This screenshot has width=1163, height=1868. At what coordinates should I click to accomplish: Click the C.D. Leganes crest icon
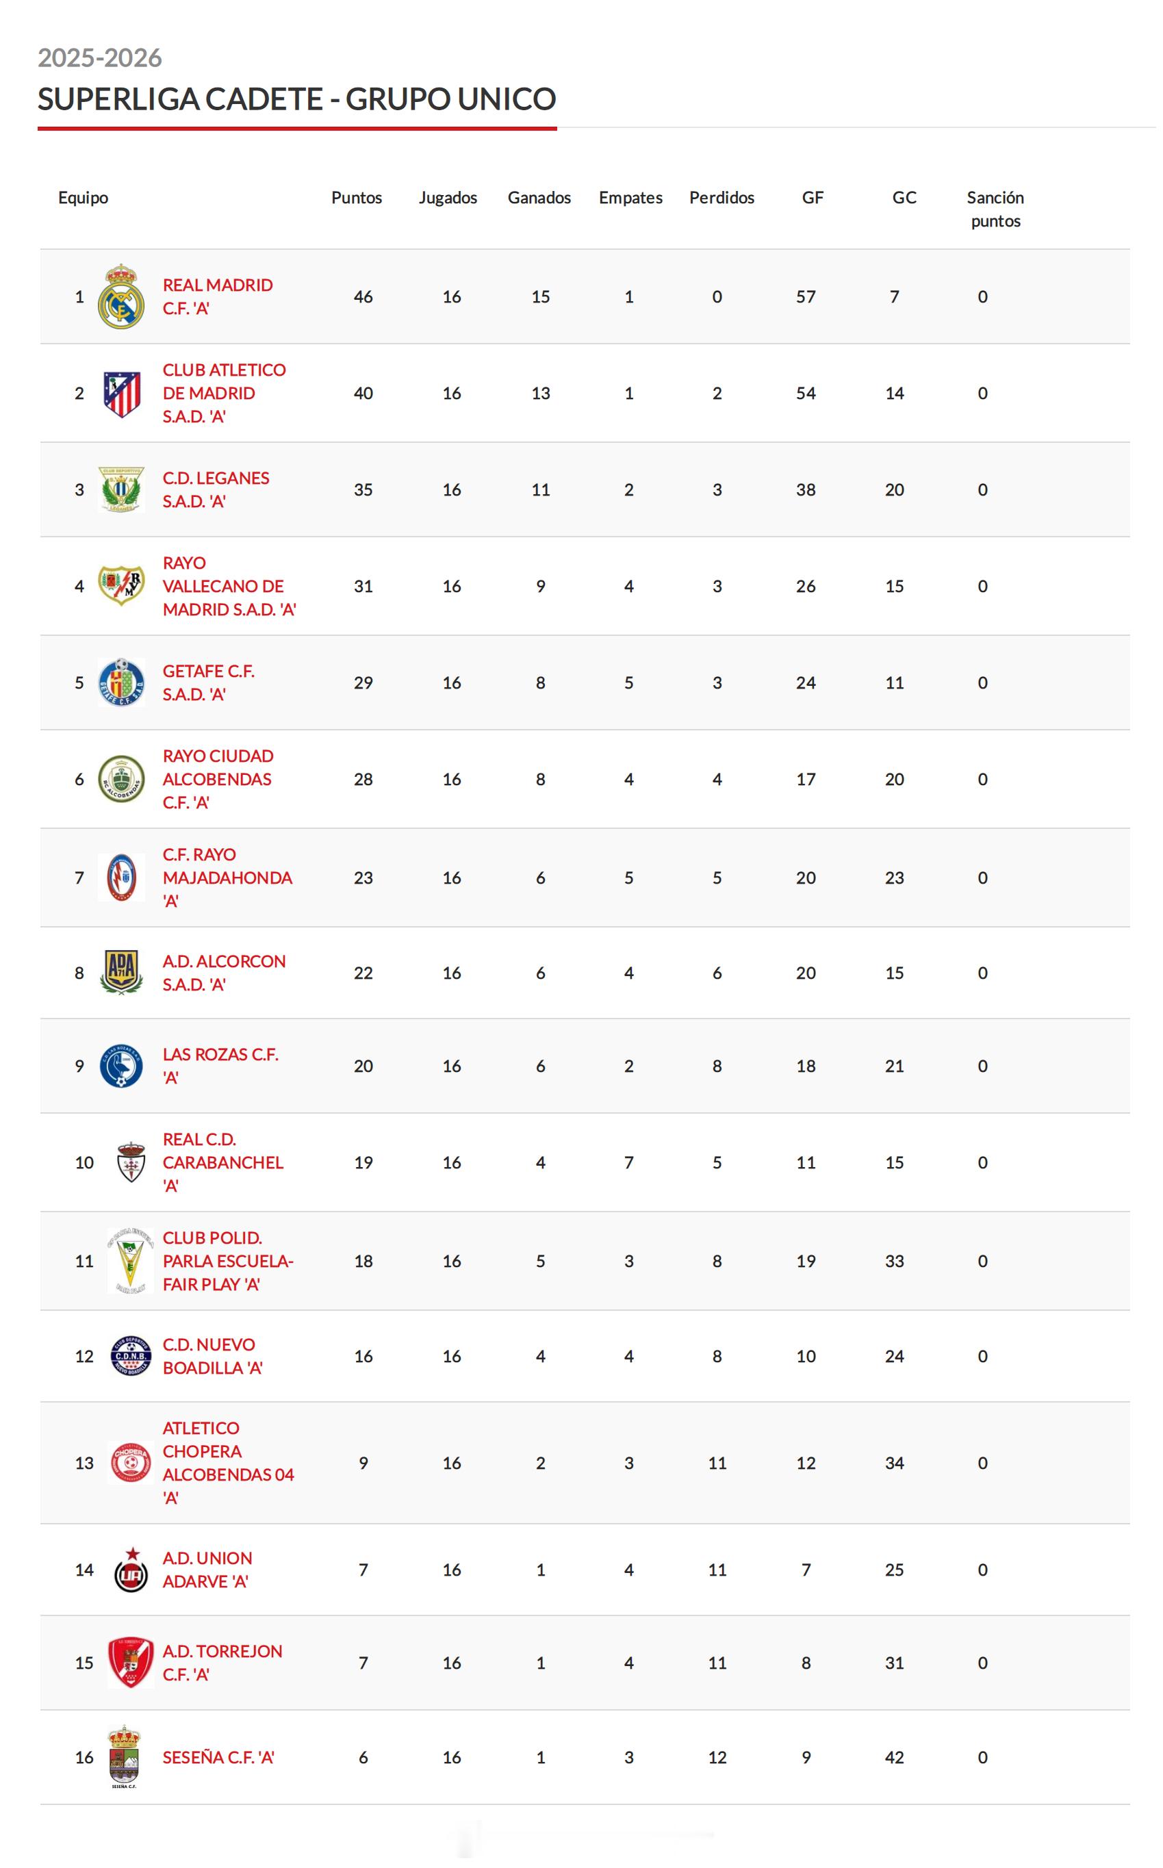[122, 490]
